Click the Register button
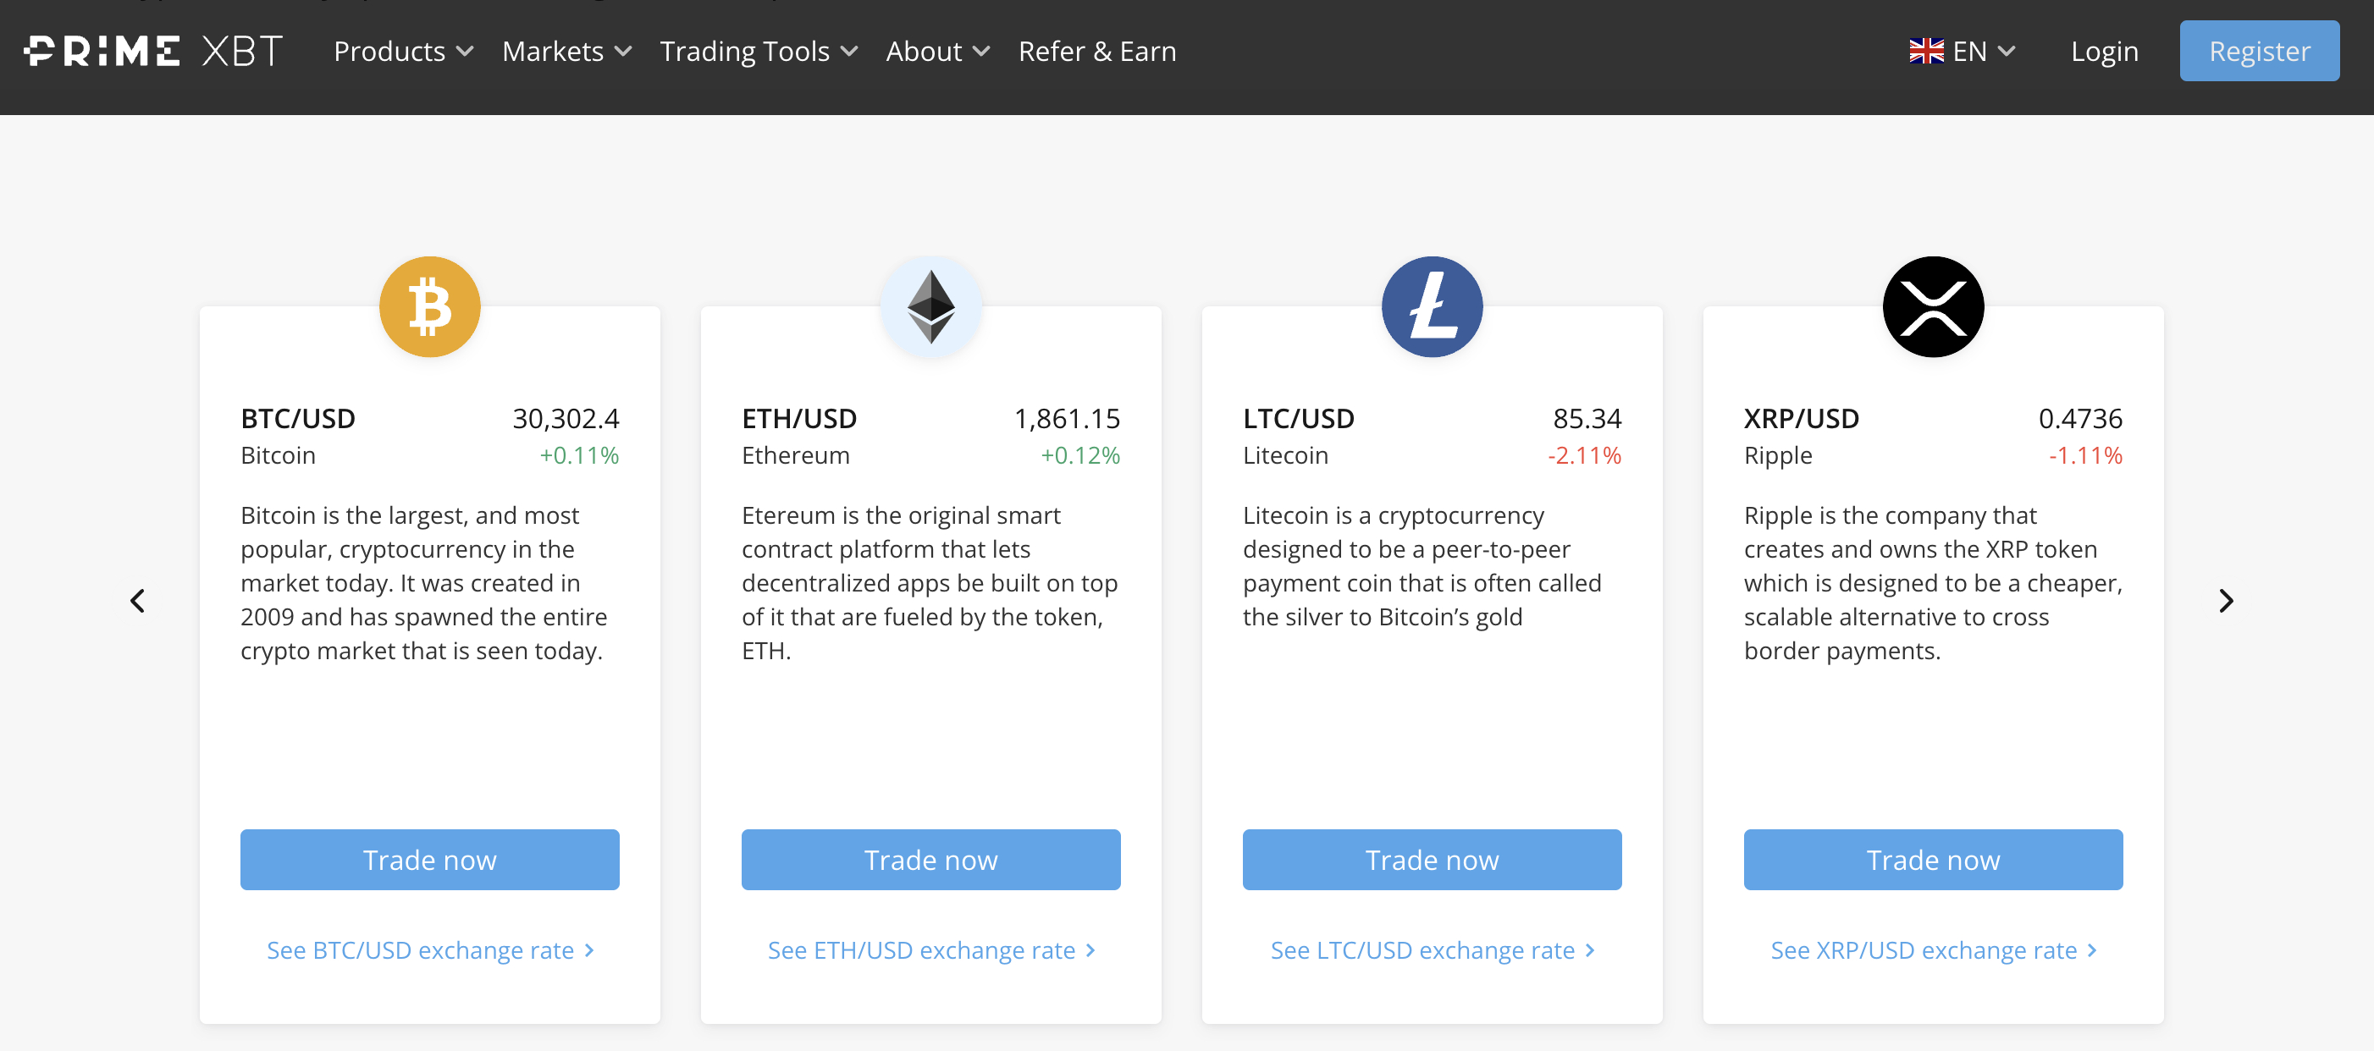 pos(2259,51)
